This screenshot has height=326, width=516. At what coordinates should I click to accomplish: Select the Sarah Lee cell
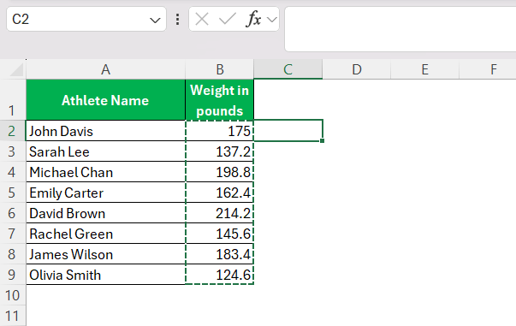[x=105, y=151]
